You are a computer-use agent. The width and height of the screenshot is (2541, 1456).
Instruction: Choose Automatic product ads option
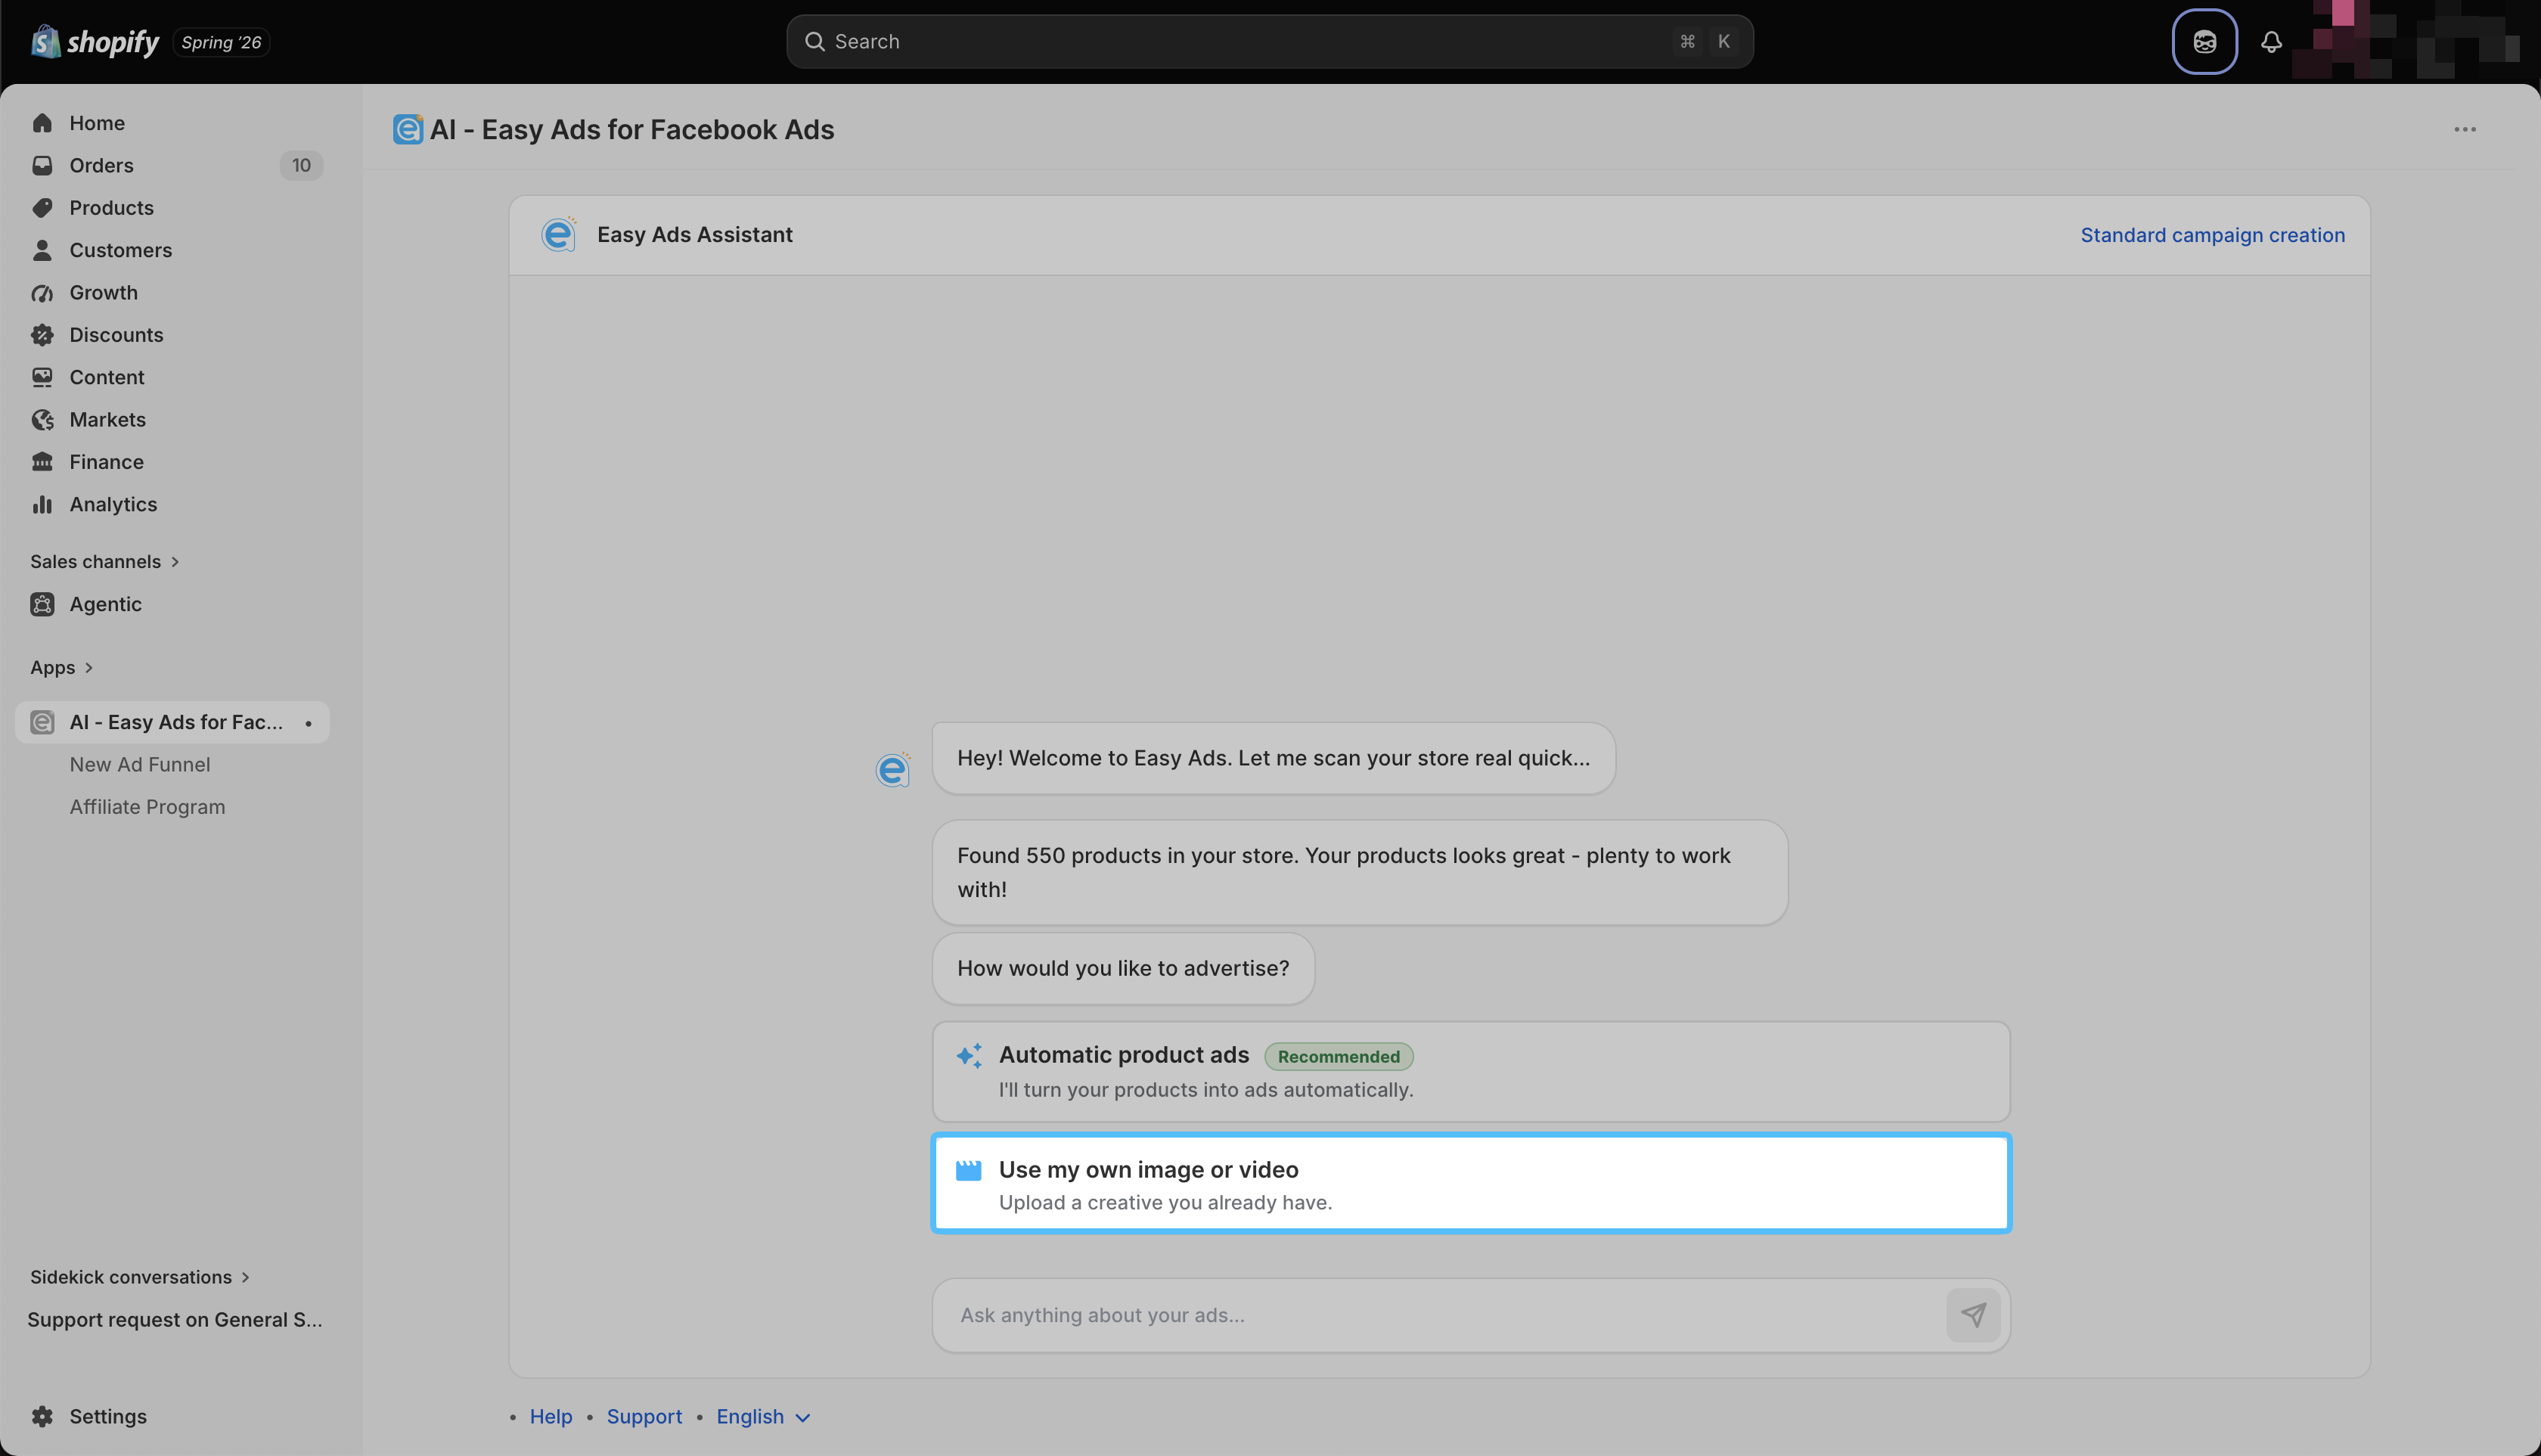point(1470,1071)
